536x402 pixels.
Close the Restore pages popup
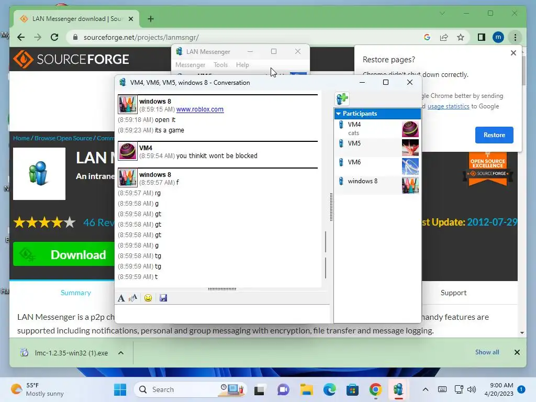click(513, 53)
